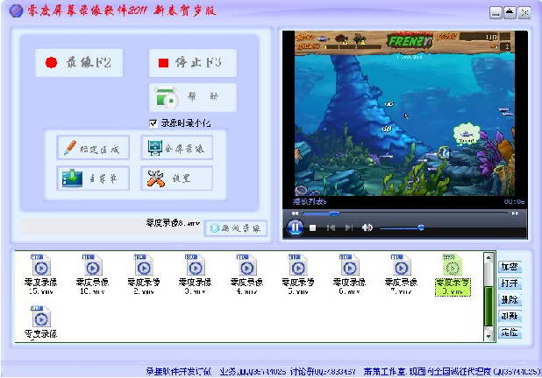This screenshot has height=378, width=542.
Task: Click the player's stop square button
Action: tap(313, 228)
